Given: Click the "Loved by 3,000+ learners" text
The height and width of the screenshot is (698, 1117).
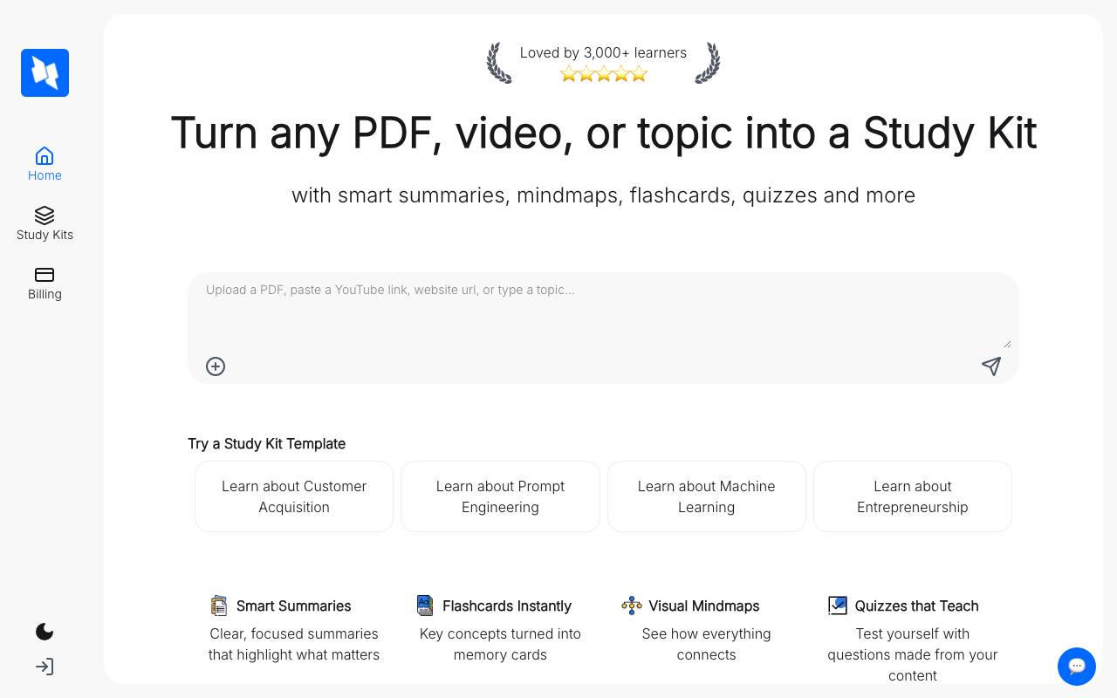Looking at the screenshot, I should 603,52.
